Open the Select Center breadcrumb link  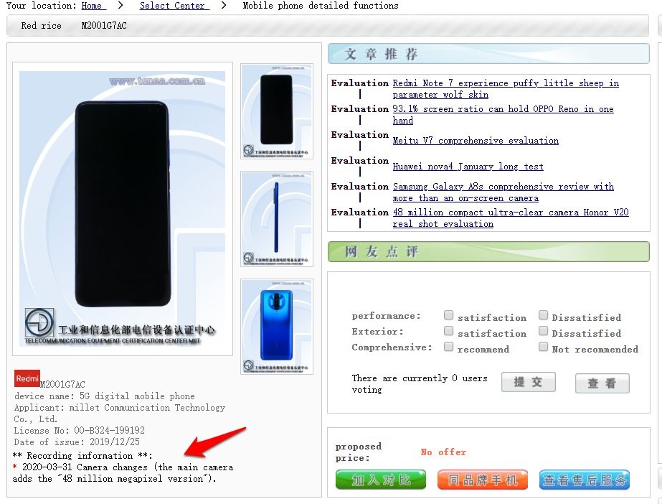click(x=174, y=6)
